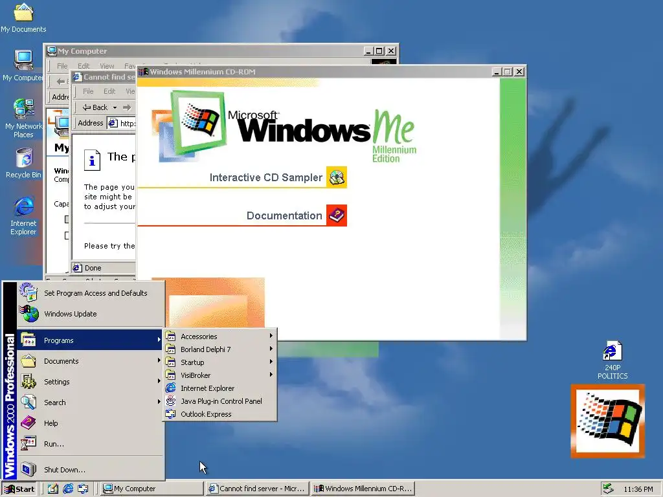Expand the Accessories program group
Image resolution: width=663 pixels, height=497 pixels.
tap(220, 337)
